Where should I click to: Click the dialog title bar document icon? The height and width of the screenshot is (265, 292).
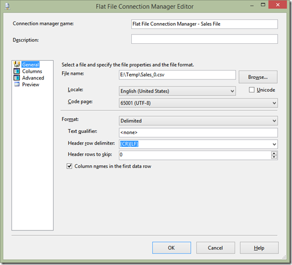(7, 7)
